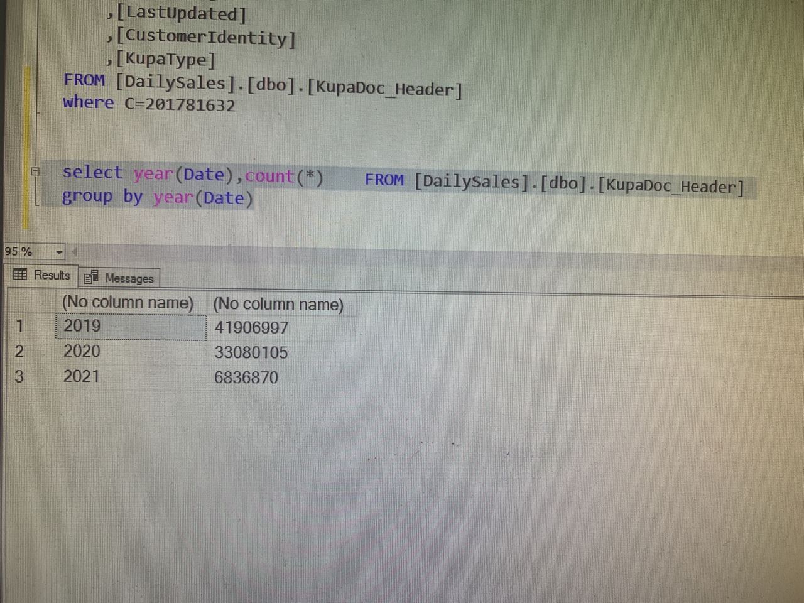The image size is (804, 603).
Task: Select the 2020 result cell
Action: click(131, 351)
